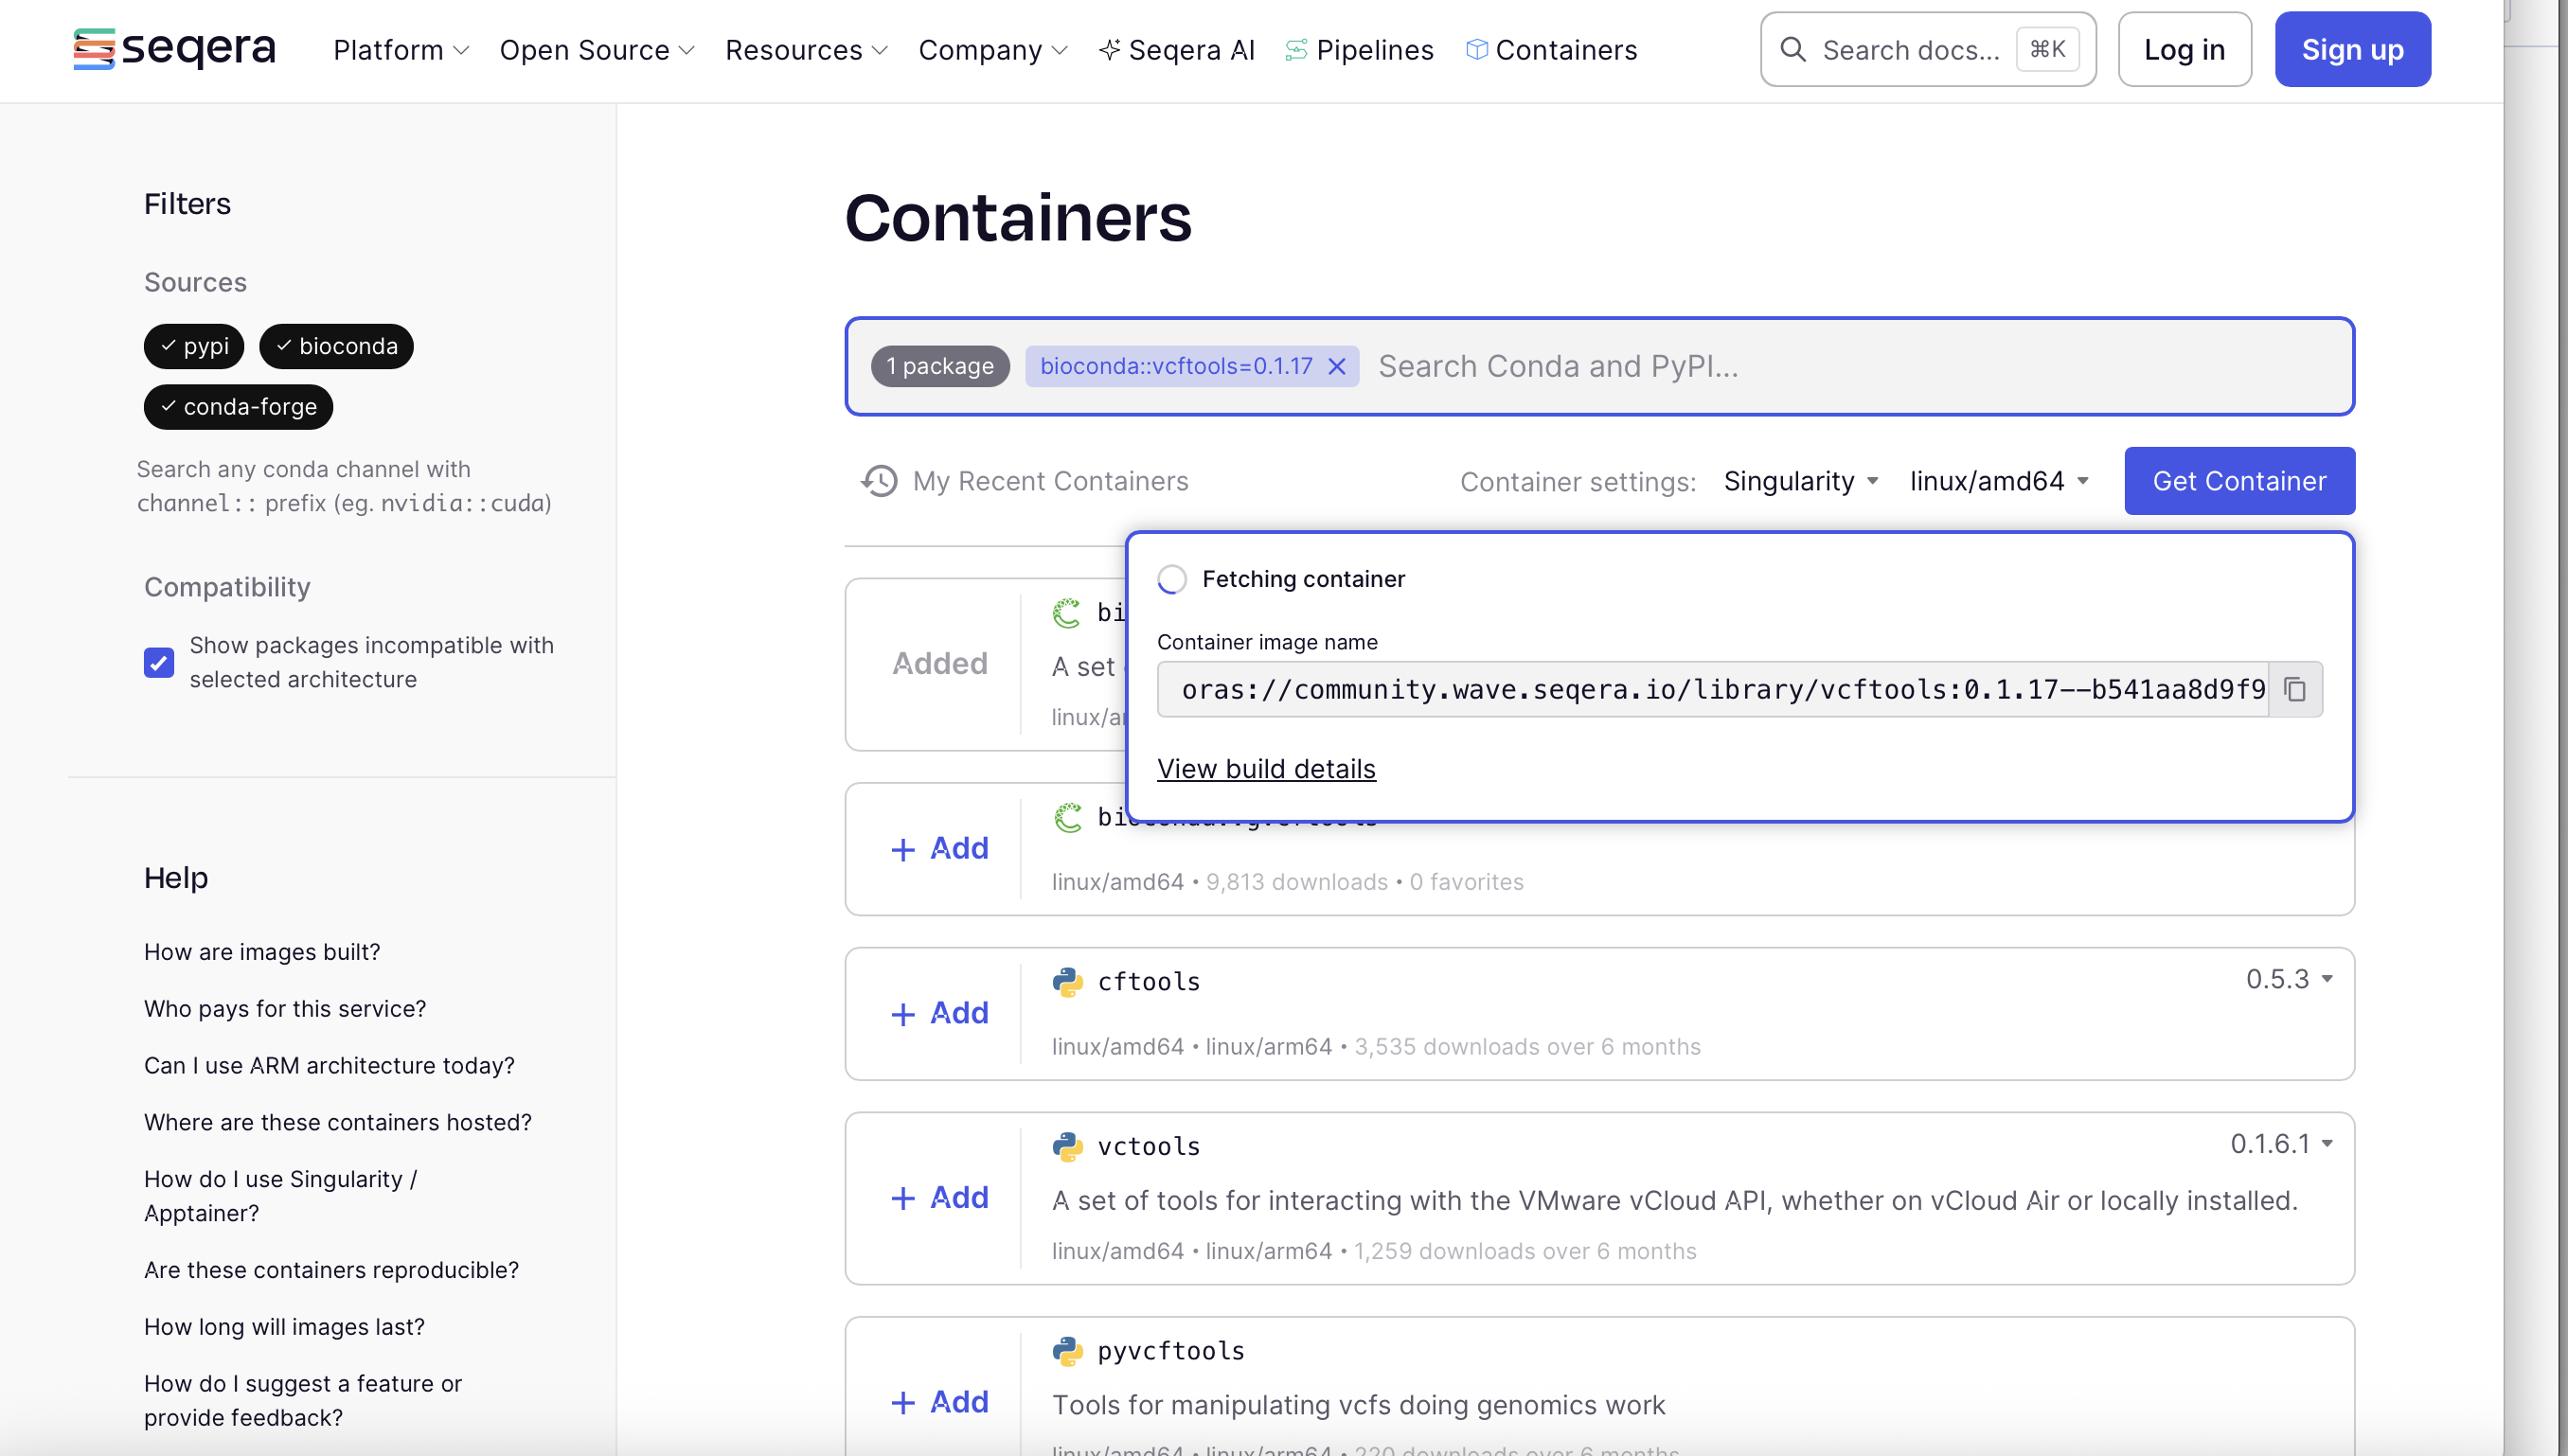Toggle the conda-forge source filter
Image resolution: width=2568 pixels, height=1456 pixels.
tap(238, 407)
